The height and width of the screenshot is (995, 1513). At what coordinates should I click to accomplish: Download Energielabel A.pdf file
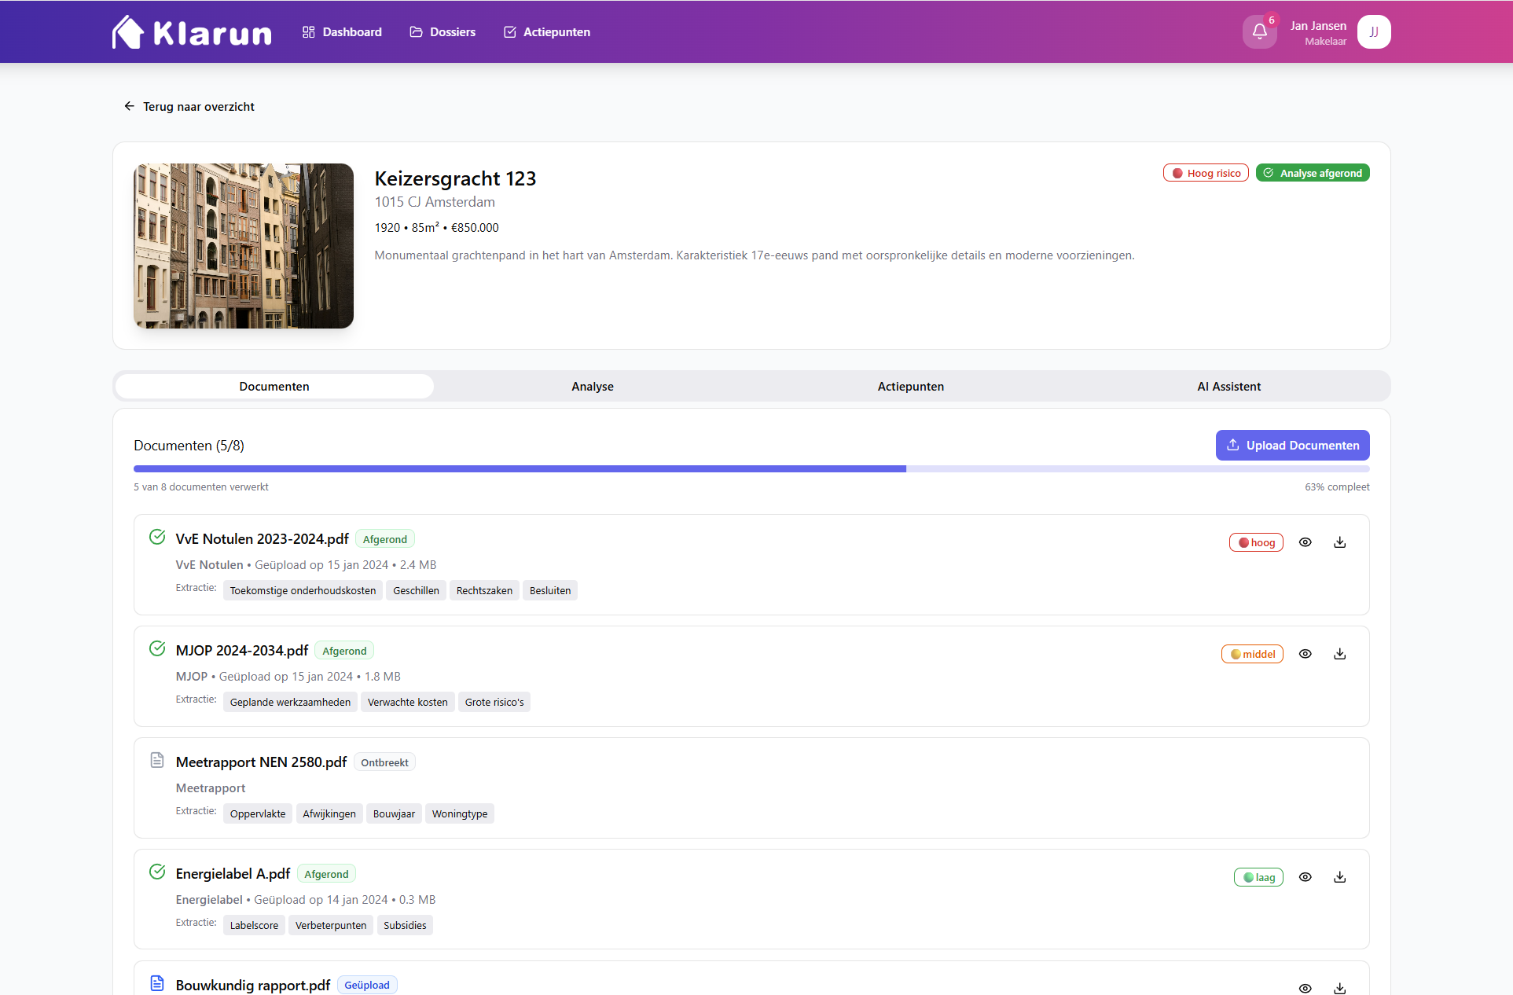pos(1340,877)
